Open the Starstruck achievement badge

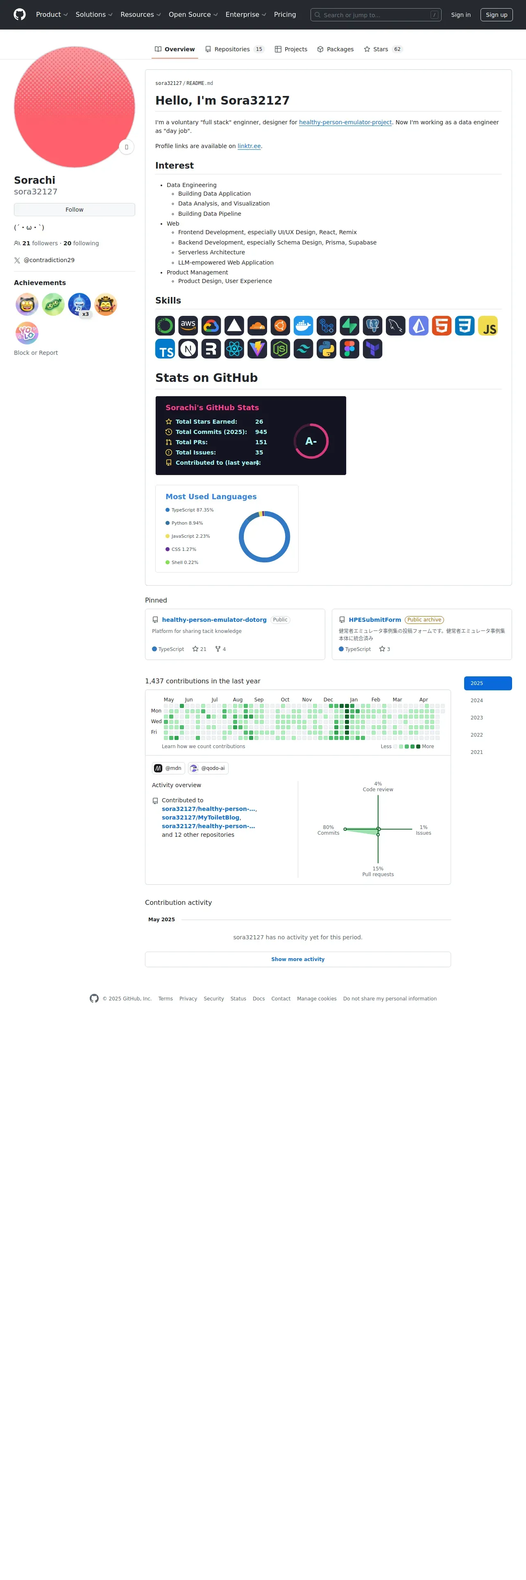pos(27,304)
